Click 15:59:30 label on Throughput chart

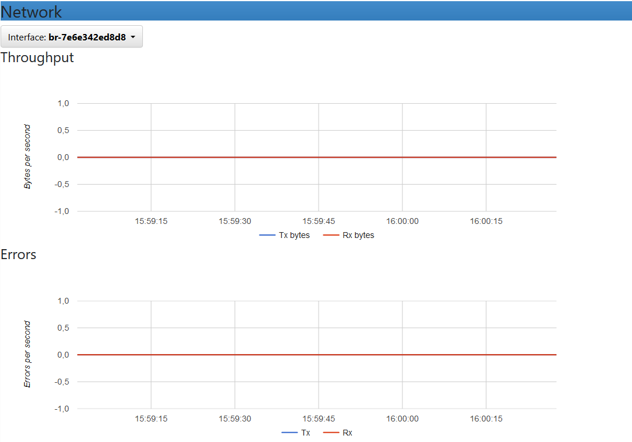(x=235, y=221)
